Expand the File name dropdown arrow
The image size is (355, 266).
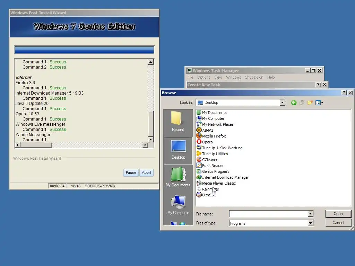[310, 214]
